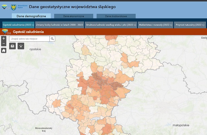Zoom in on the map
This screenshot has width=207, height=135.
pos(4,38)
